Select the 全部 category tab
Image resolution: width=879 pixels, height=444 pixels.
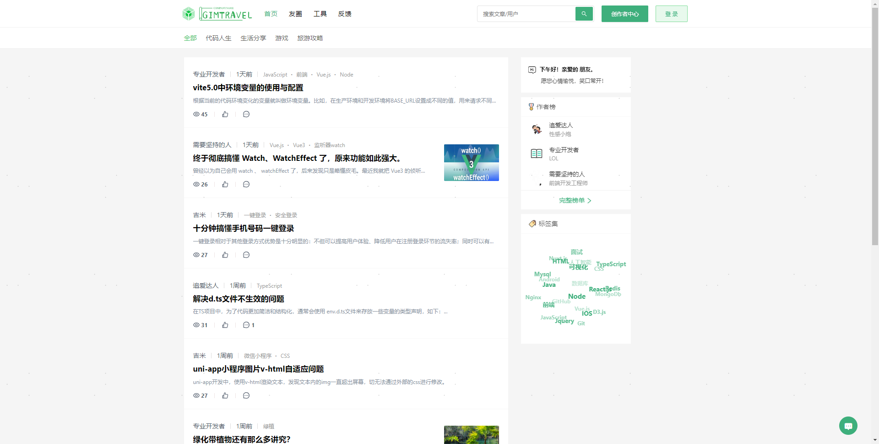(x=190, y=38)
